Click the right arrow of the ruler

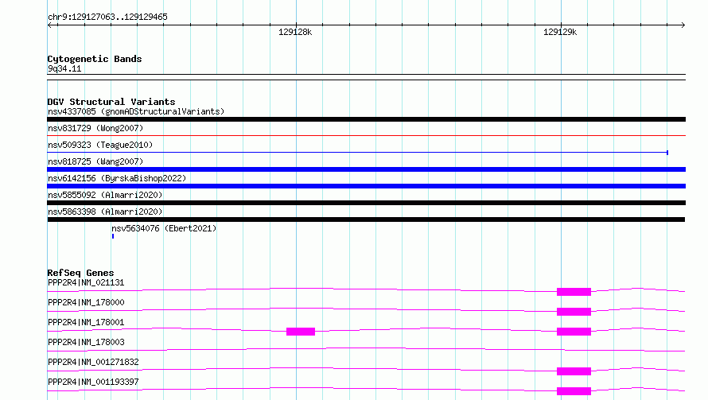683,25
